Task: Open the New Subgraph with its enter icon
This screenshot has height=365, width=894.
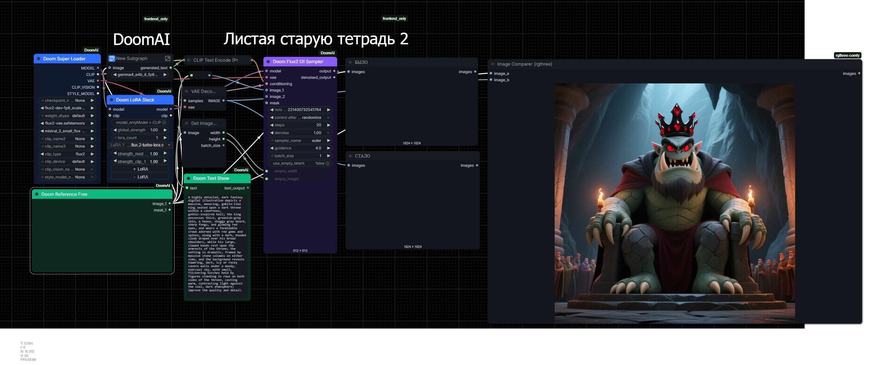Action: 168,59
